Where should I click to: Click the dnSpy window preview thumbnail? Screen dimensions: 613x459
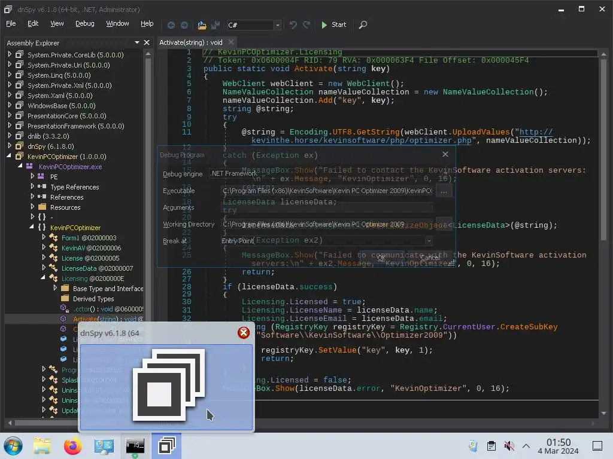point(166,387)
